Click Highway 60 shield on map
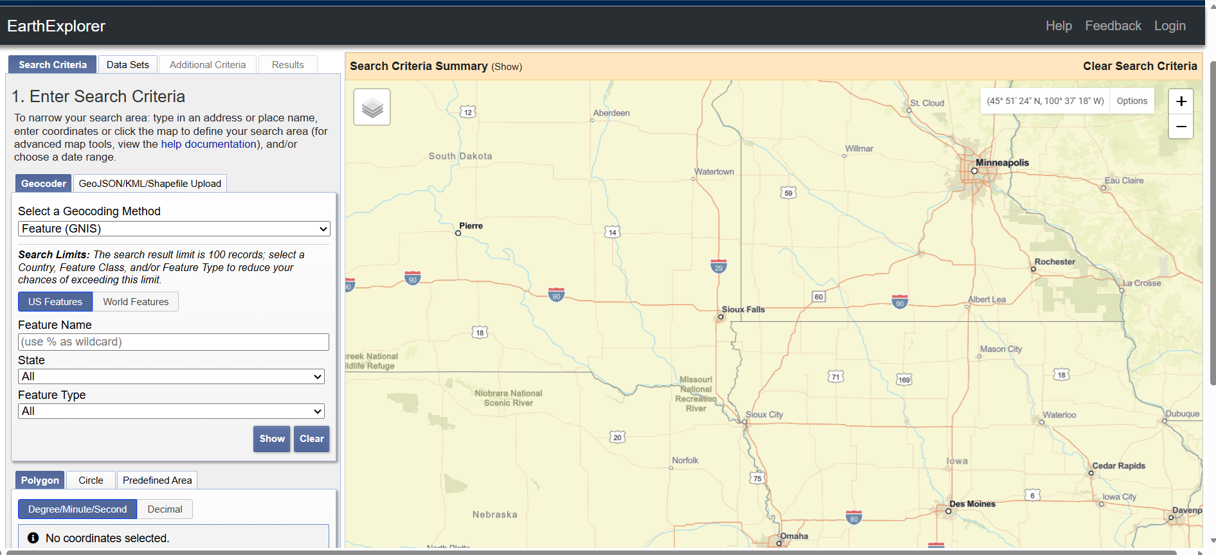The height and width of the screenshot is (555, 1216). (819, 297)
